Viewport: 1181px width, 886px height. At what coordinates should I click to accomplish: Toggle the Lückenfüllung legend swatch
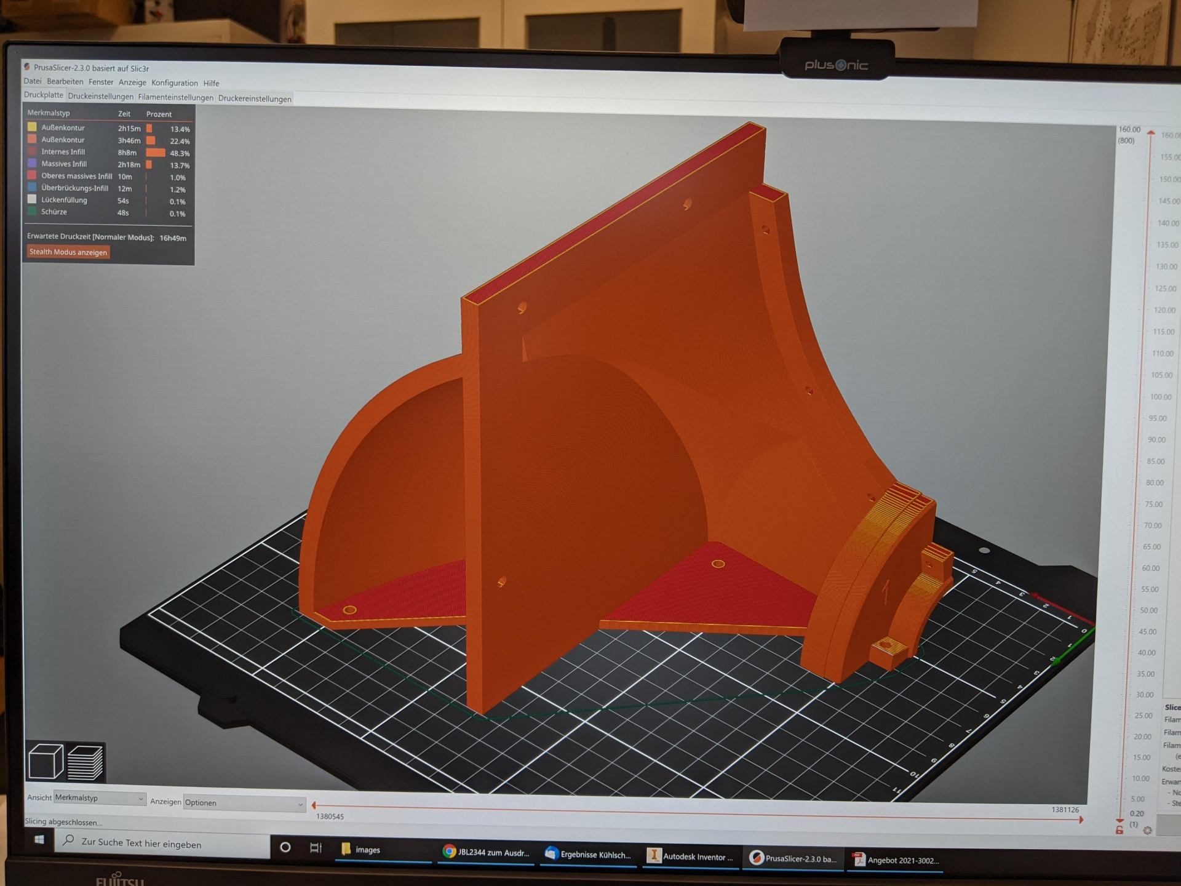(32, 199)
